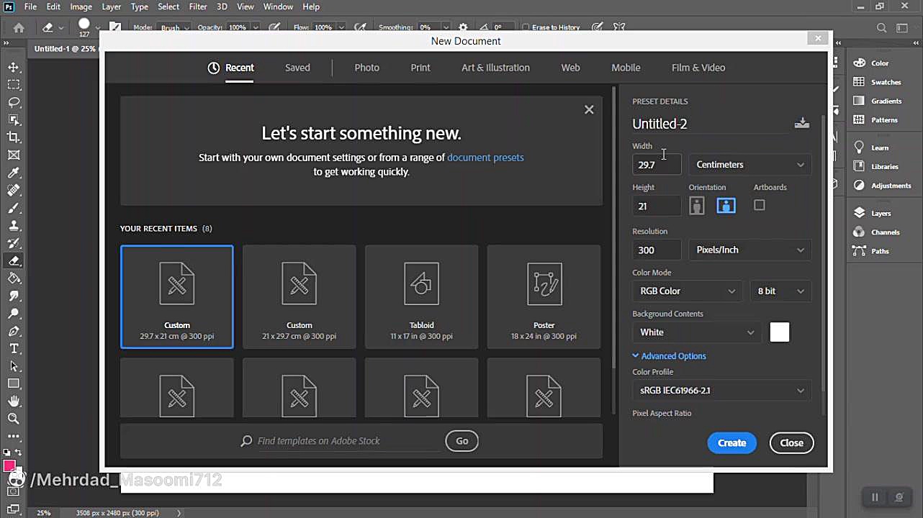The height and width of the screenshot is (518, 923).
Task: Switch to the Web tab
Action: coord(570,68)
